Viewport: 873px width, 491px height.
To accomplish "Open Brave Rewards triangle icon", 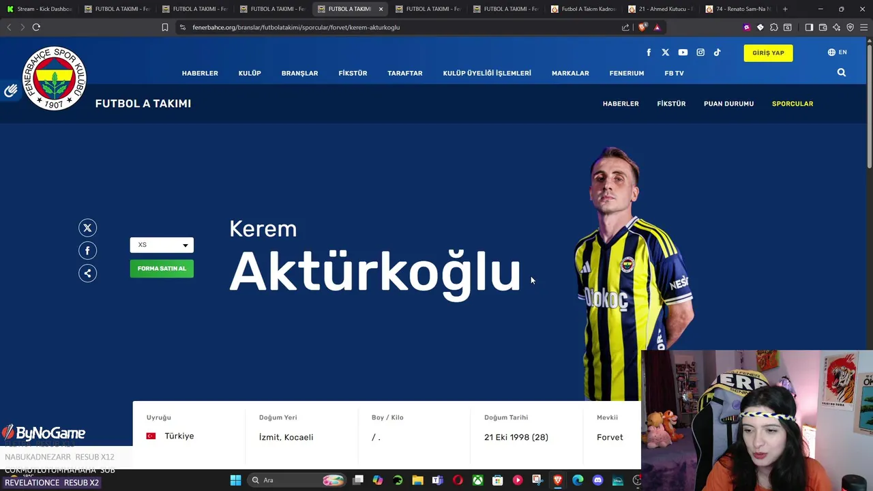I will pos(657,27).
